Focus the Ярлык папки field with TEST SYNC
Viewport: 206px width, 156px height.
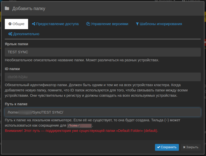click(102, 52)
